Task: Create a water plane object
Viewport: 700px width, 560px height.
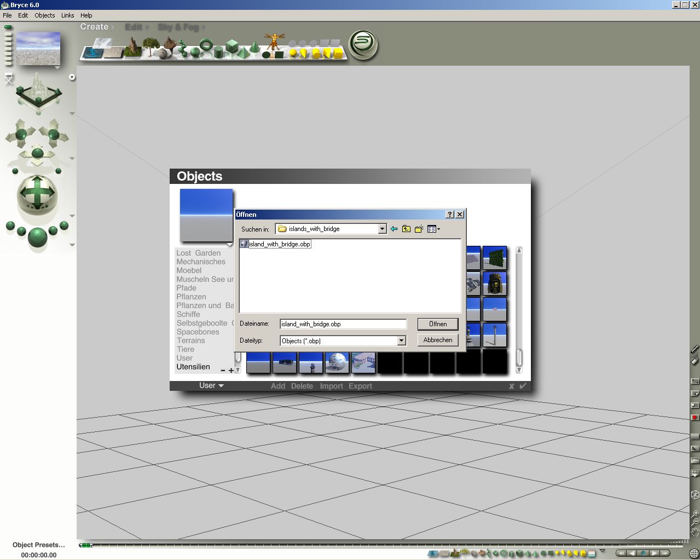Action: pyautogui.click(x=92, y=53)
